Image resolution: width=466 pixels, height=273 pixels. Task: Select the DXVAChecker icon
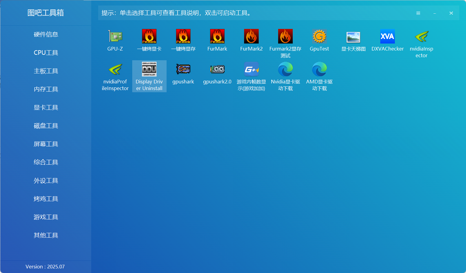pos(388,37)
